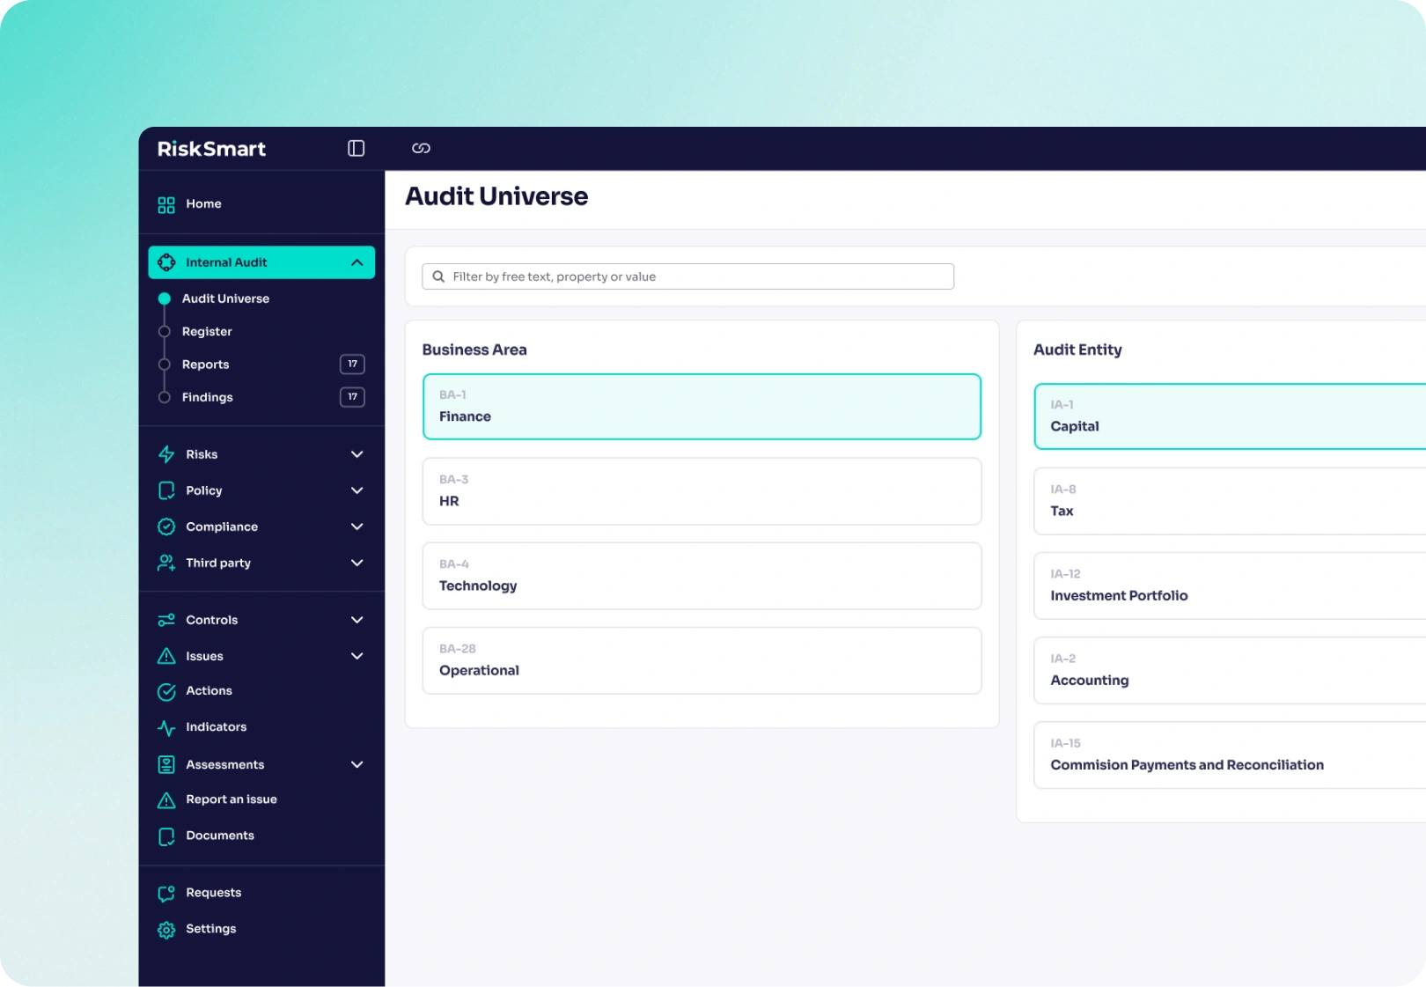Click the Compliance checkmark icon
Viewport: 1426px width, 987px height.
pos(166,527)
